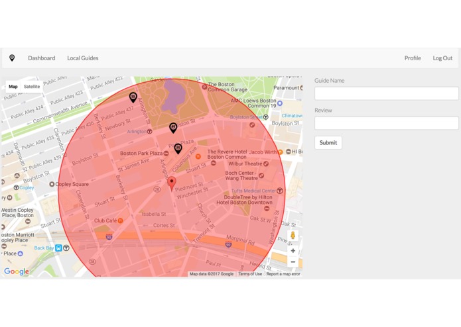Click the Revere Hotel icon
This screenshot has height=327, width=461.
[214, 163]
